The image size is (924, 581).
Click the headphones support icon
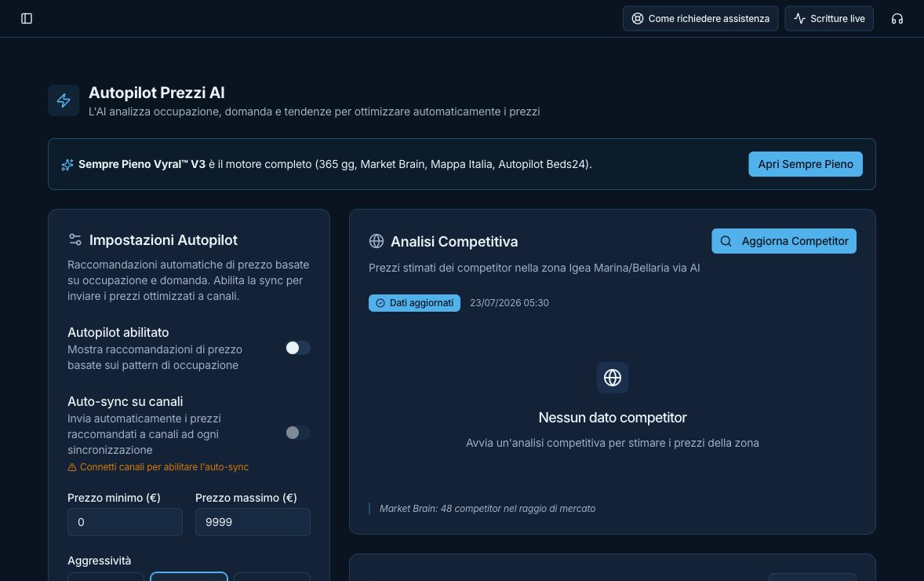(897, 18)
